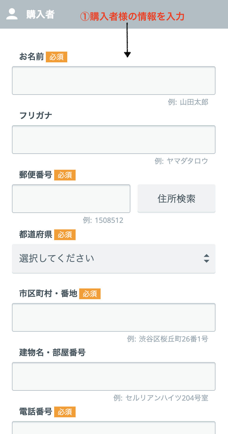
Task: Click the 例: 1508512 hint text
Action: click(103, 220)
